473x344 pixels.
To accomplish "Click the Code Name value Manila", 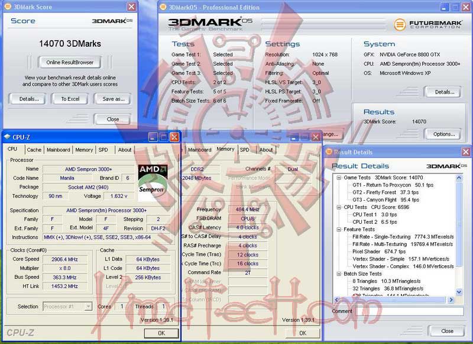I will 67,178.
